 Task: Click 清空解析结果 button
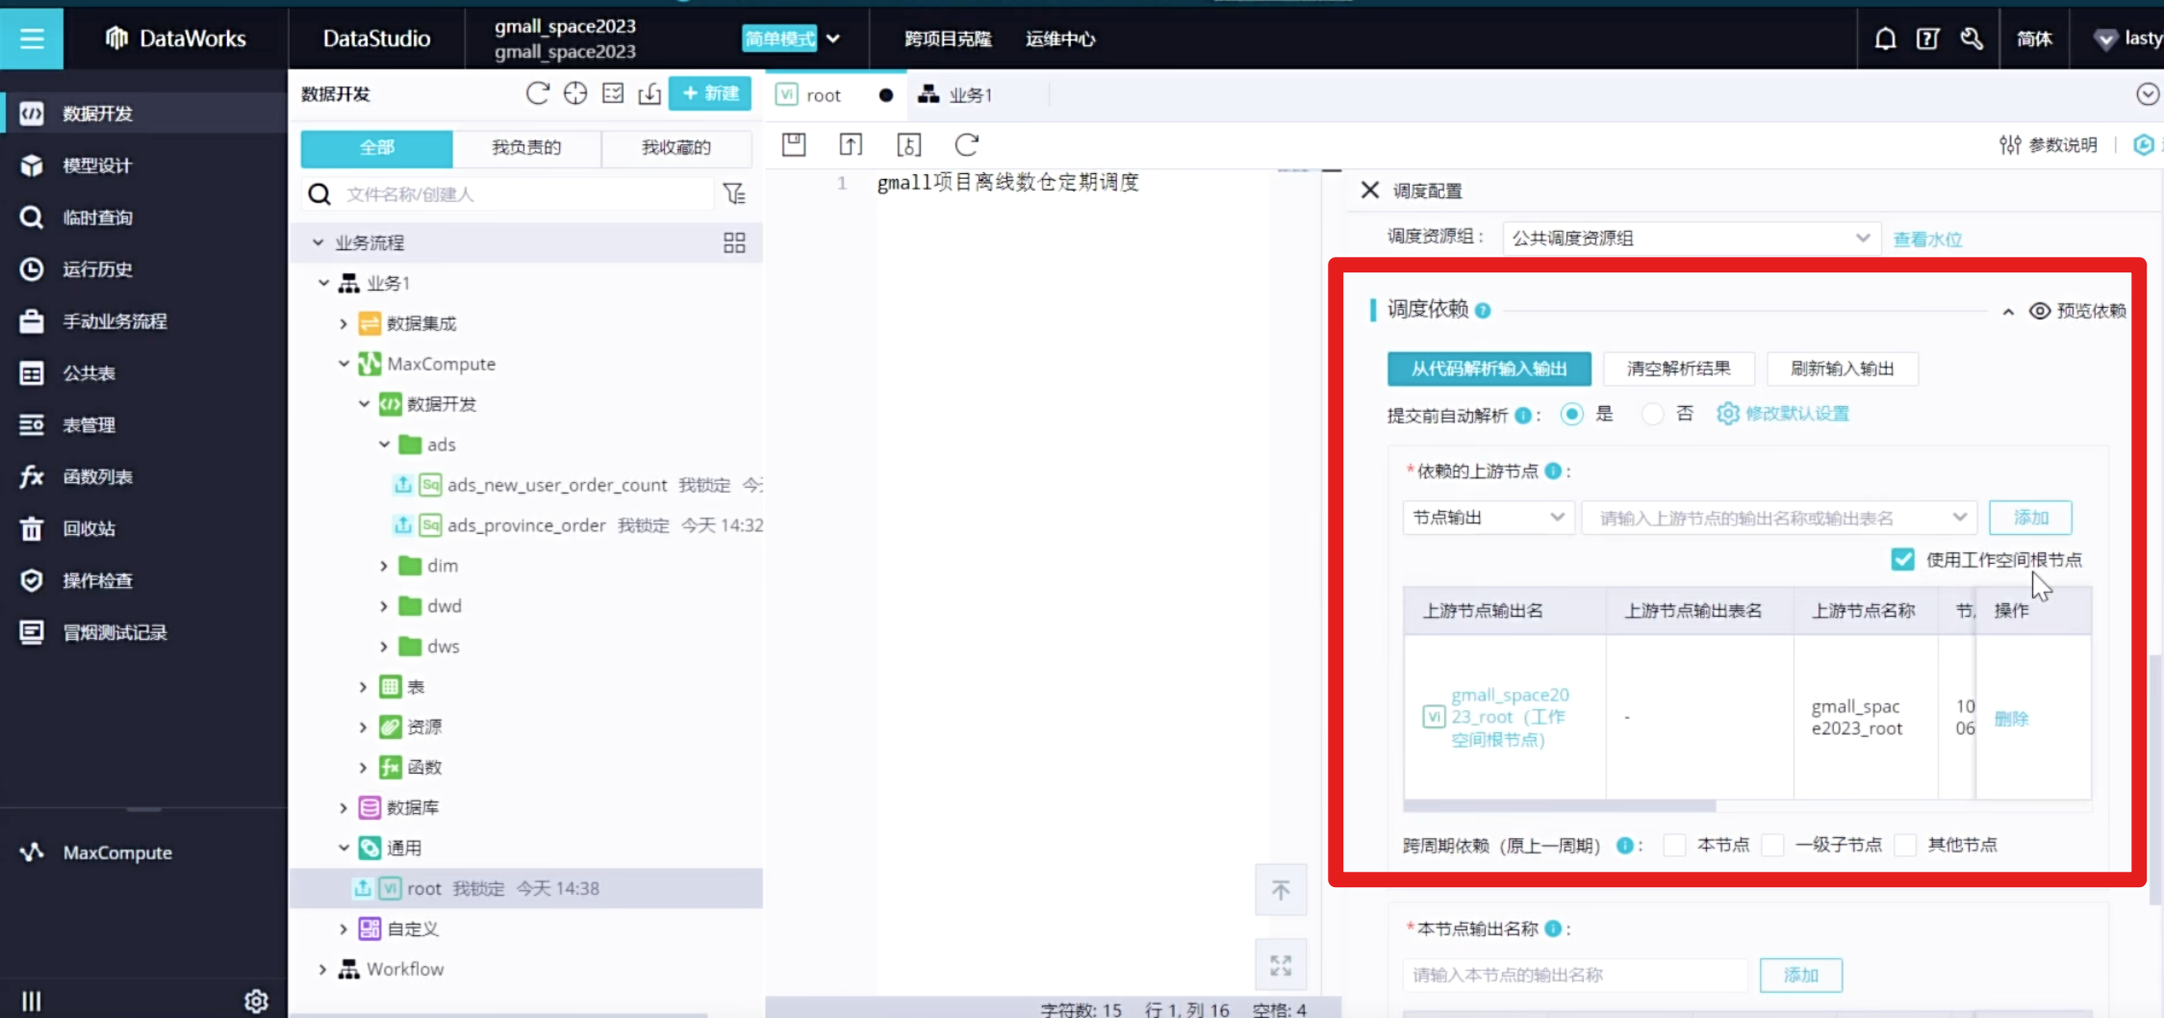tap(1678, 369)
